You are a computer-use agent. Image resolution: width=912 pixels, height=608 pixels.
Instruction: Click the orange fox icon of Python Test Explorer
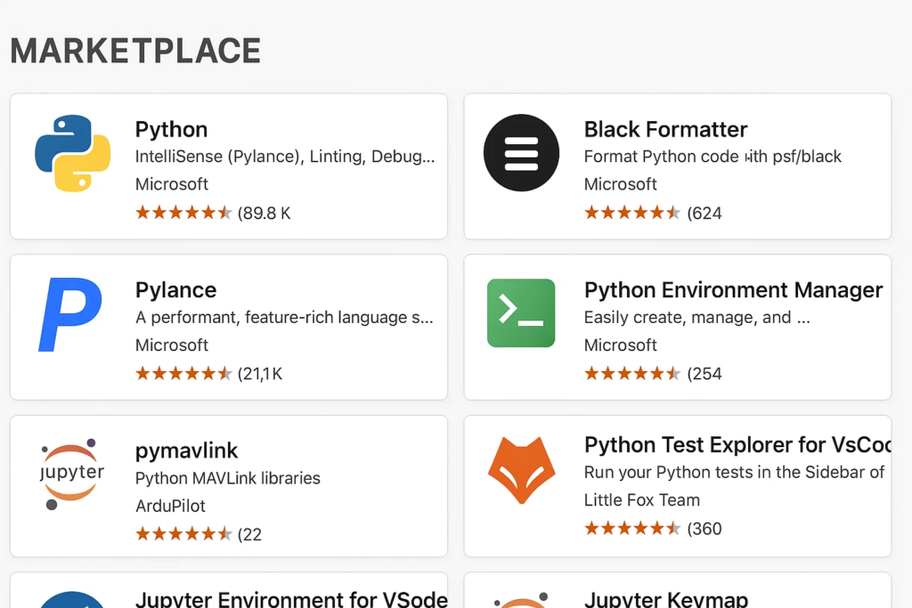(x=522, y=470)
